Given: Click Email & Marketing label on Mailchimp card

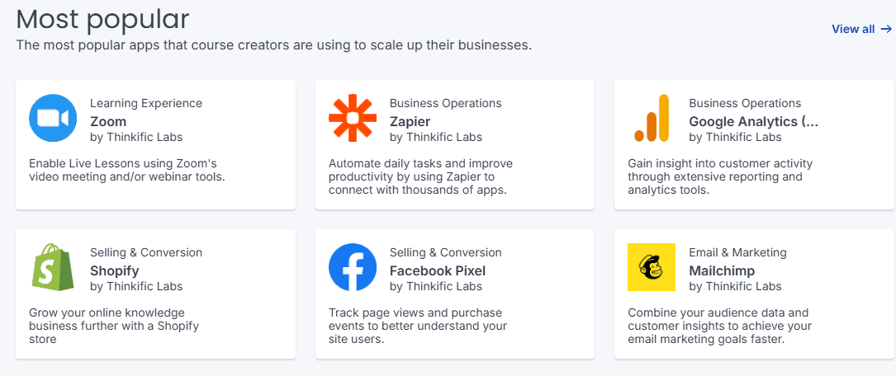Looking at the screenshot, I should point(737,252).
